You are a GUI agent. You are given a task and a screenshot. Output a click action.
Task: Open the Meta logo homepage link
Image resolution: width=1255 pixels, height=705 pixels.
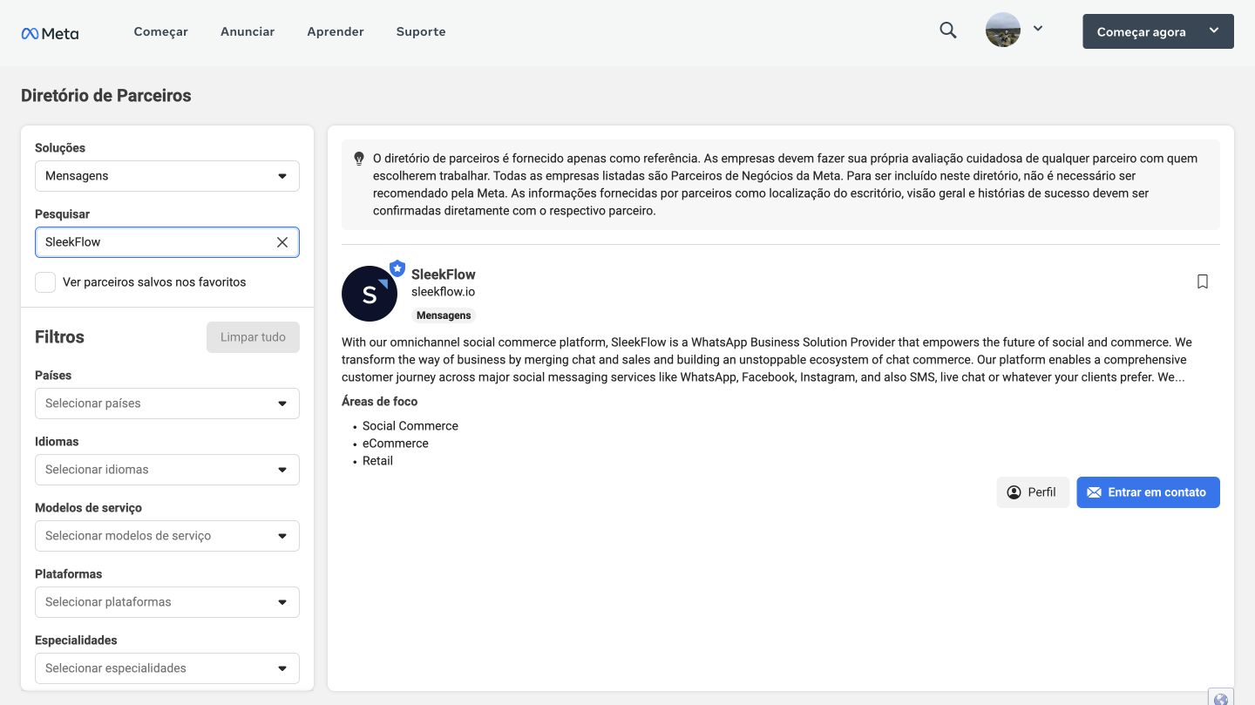50,33
